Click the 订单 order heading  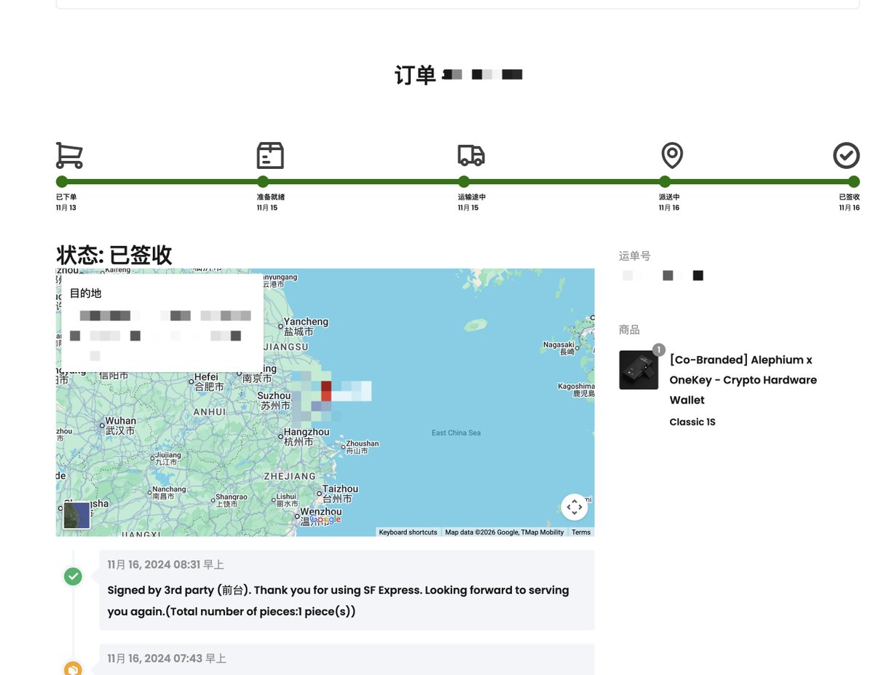(415, 74)
